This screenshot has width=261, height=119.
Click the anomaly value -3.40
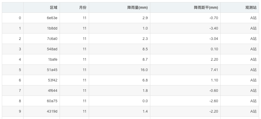[185, 28]
